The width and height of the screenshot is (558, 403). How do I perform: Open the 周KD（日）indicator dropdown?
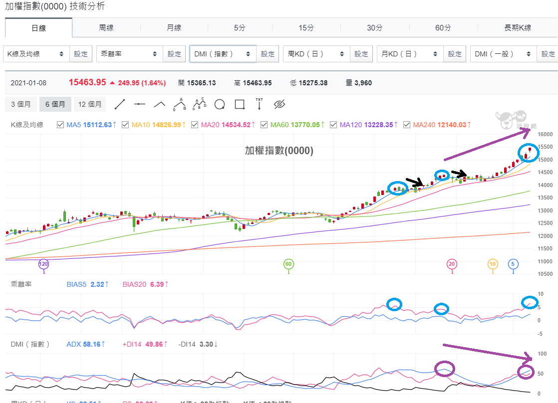click(x=316, y=54)
